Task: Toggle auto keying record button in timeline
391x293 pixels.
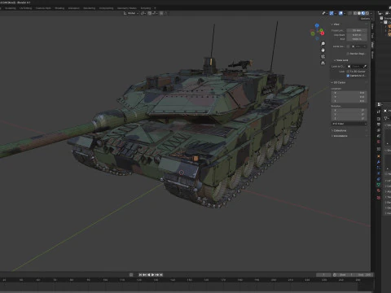Action: [131, 274]
